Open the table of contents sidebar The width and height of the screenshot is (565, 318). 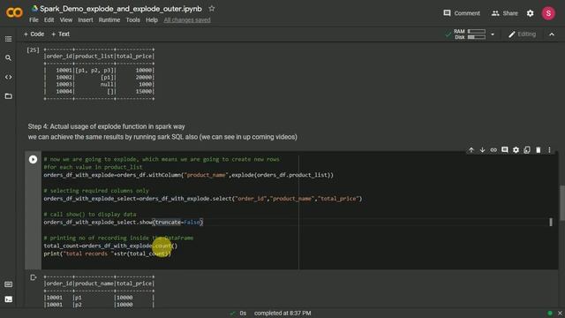(x=8, y=39)
